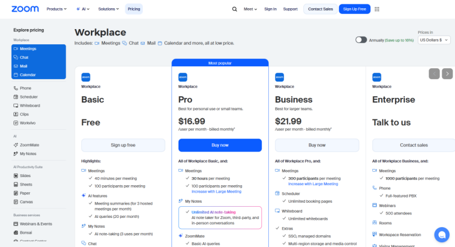The image size is (455, 247).
Task: Click Contact sales on Enterprise plan
Action: (414, 145)
